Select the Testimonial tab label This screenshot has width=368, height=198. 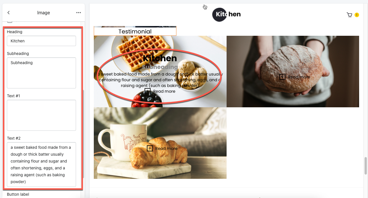[x=135, y=31]
